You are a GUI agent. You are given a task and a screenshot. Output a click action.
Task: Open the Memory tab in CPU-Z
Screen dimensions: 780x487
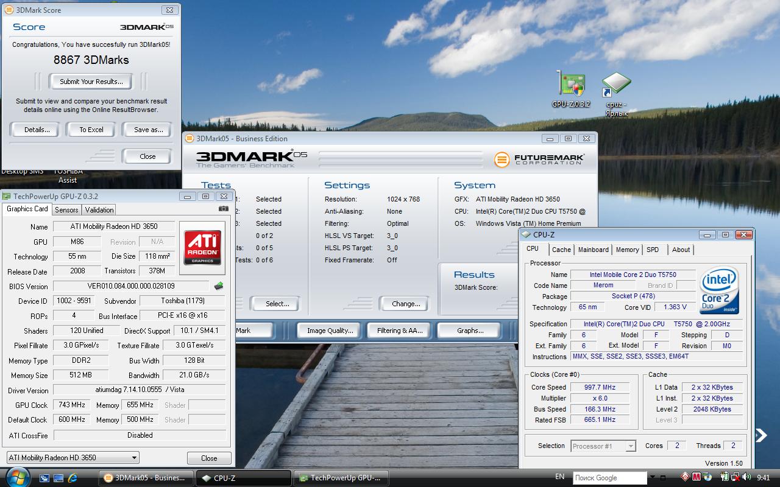[x=627, y=250]
